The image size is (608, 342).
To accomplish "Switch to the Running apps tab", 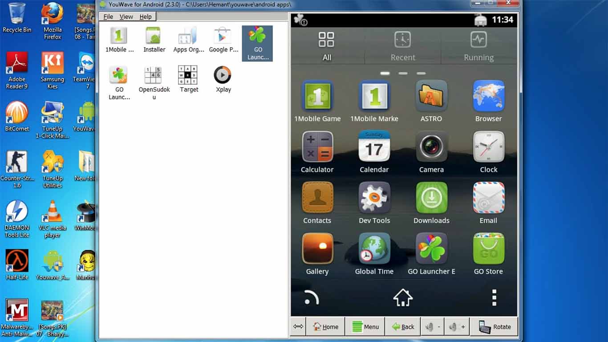I will click(479, 46).
